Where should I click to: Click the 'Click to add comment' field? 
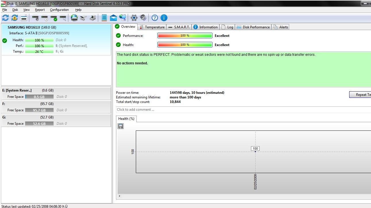click(x=244, y=110)
